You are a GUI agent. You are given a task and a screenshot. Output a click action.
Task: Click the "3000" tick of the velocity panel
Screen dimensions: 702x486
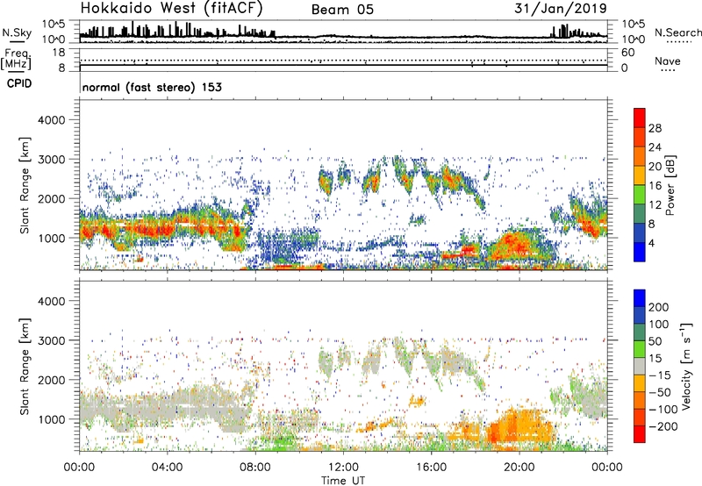(52, 340)
